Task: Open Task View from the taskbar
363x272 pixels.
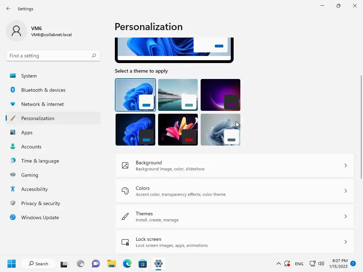Action: point(64,263)
